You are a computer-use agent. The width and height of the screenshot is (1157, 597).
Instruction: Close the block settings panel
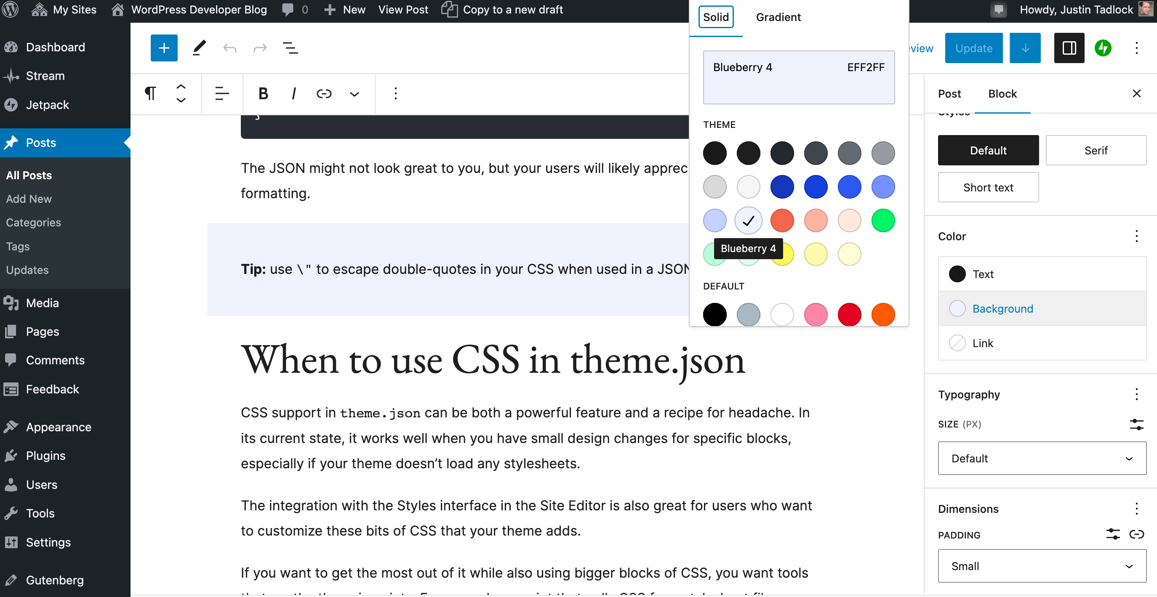[x=1137, y=93]
